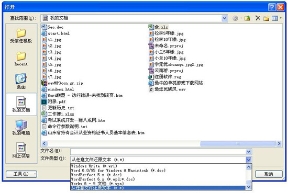Go up one folder level icon
This screenshot has height=193, width=288.
tap(247, 18)
